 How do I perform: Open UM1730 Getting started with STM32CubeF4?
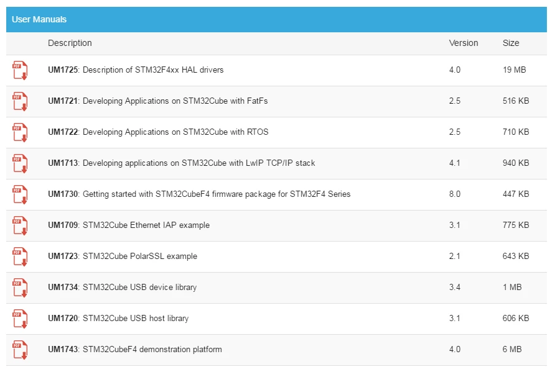pyautogui.click(x=199, y=194)
